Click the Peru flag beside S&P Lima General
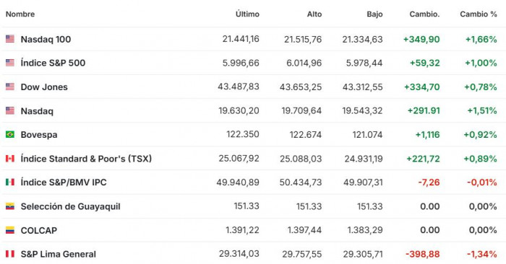This screenshot has width=506, height=264. pyautogui.click(x=10, y=254)
